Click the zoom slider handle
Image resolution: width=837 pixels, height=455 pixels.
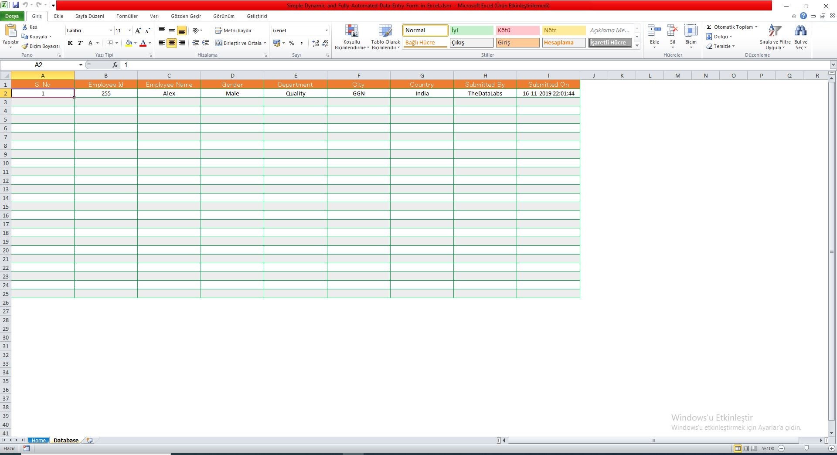[806, 448]
